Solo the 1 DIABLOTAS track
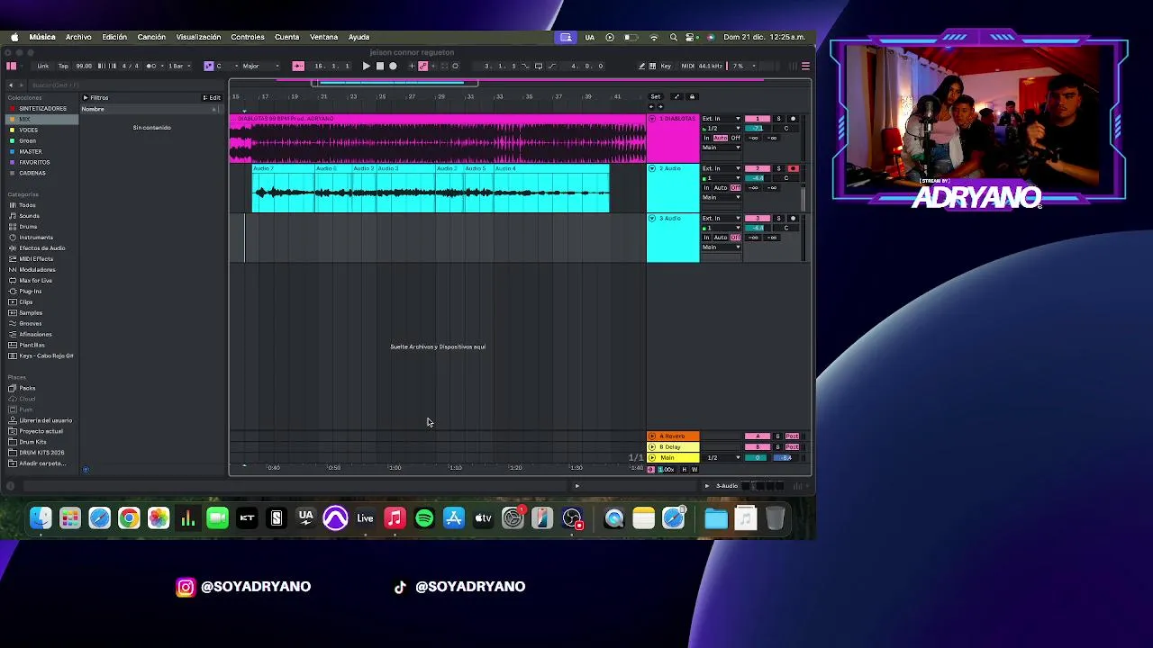1153x648 pixels. (778, 119)
